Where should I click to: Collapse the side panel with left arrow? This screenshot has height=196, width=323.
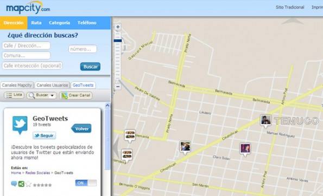tap(116, 147)
